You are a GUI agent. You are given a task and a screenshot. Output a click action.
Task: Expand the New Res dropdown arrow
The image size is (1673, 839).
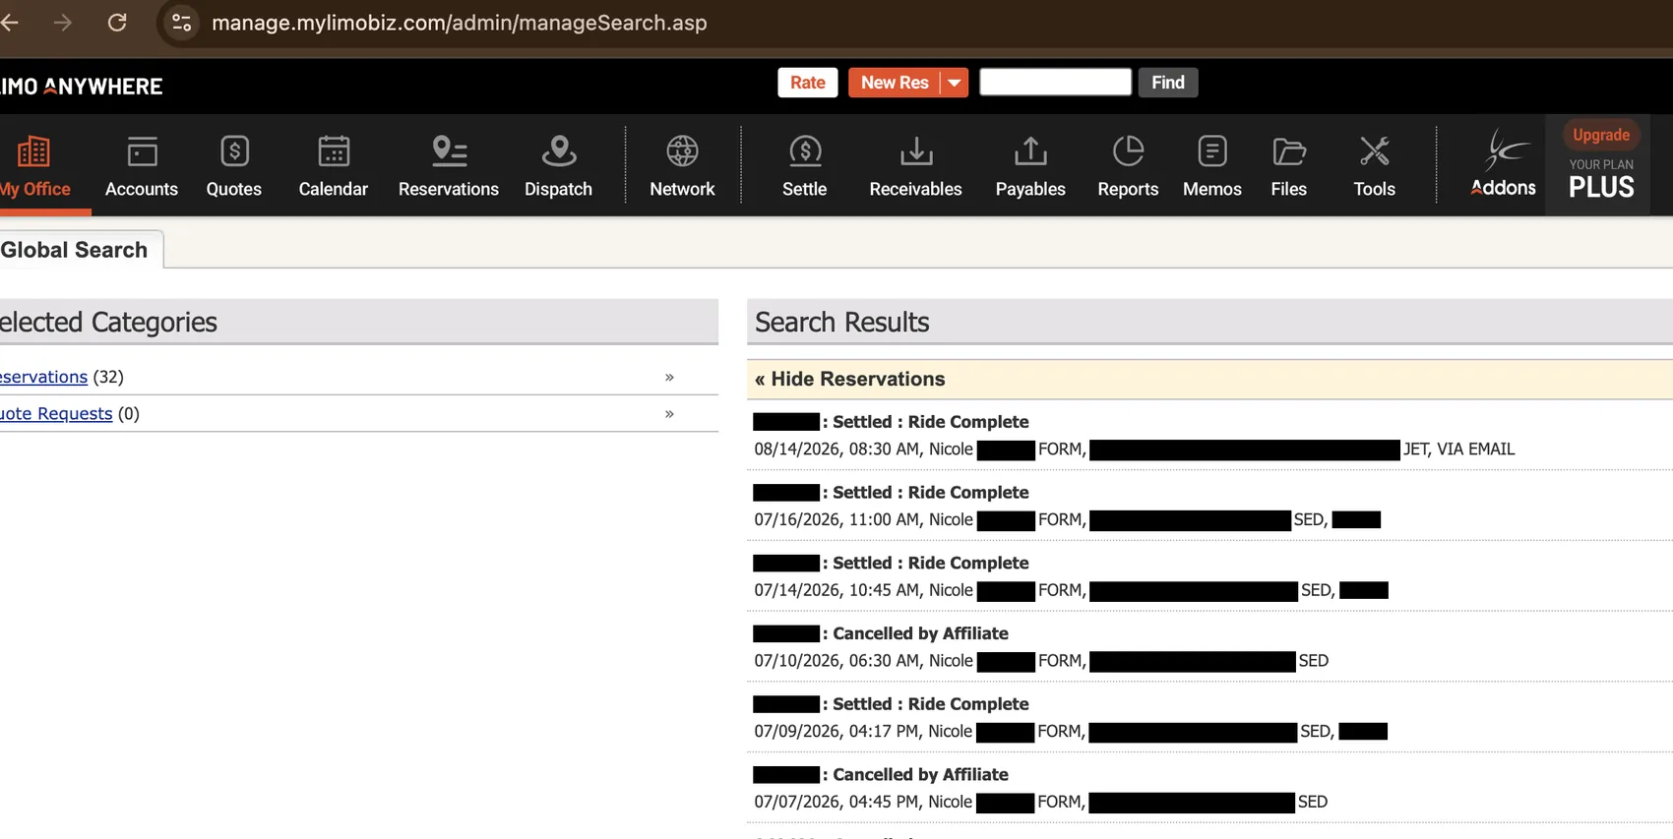954,83
